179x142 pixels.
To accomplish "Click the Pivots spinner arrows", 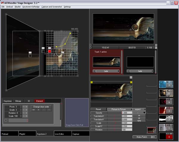I will 21,107.
